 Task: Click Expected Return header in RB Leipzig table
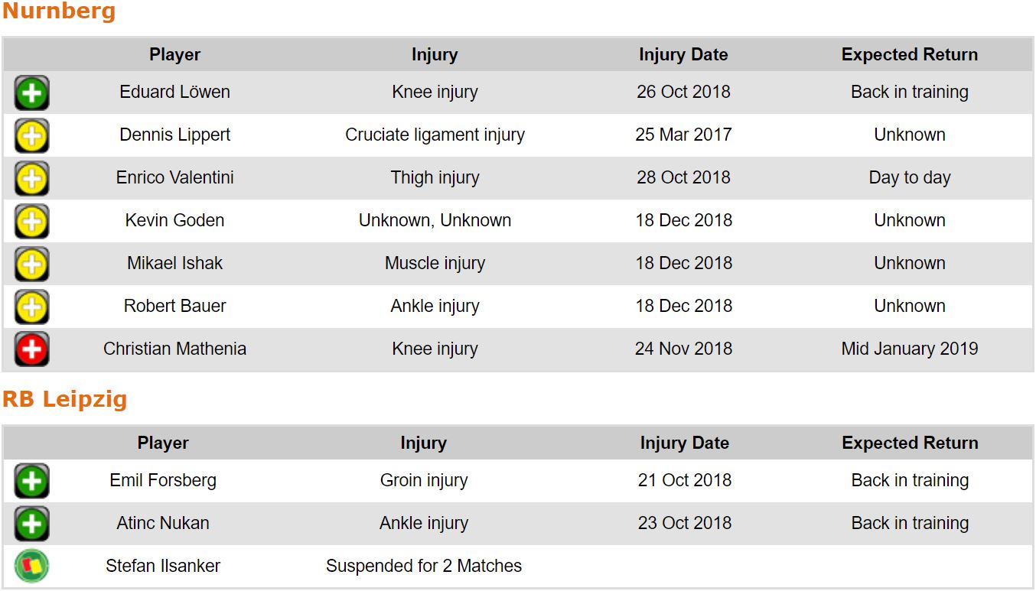[910, 443]
